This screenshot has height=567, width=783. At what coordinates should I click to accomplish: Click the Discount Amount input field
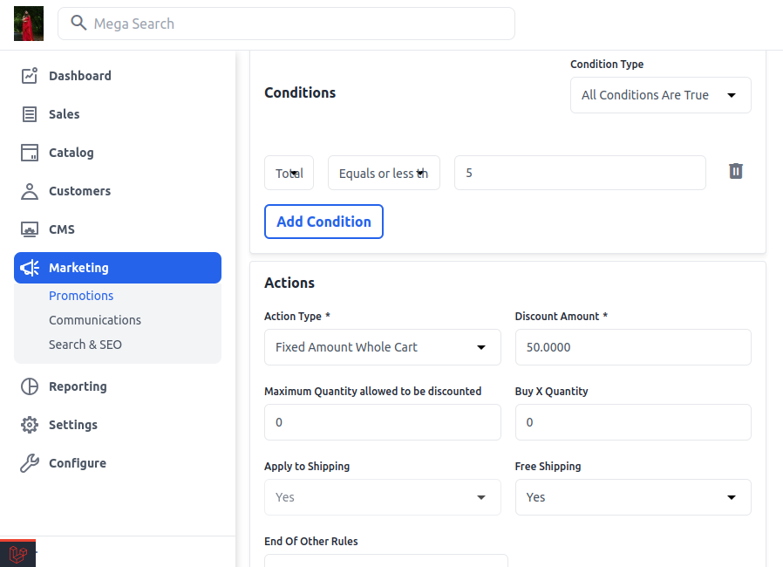633,347
